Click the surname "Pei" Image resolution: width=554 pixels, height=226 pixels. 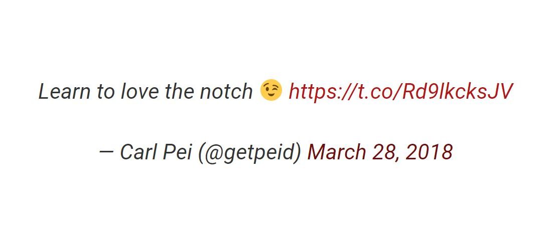[178, 152]
